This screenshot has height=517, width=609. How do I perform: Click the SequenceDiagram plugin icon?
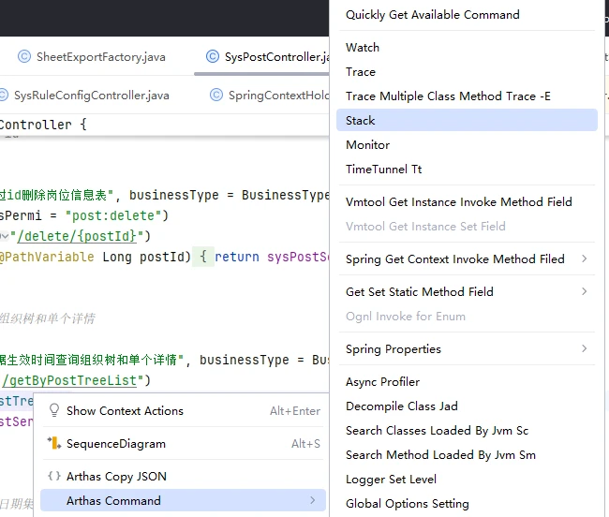click(54, 443)
